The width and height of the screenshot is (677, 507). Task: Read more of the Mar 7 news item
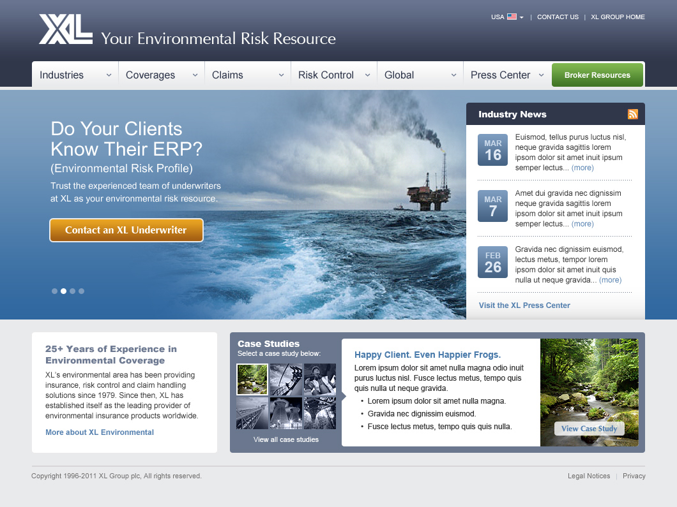pos(582,224)
